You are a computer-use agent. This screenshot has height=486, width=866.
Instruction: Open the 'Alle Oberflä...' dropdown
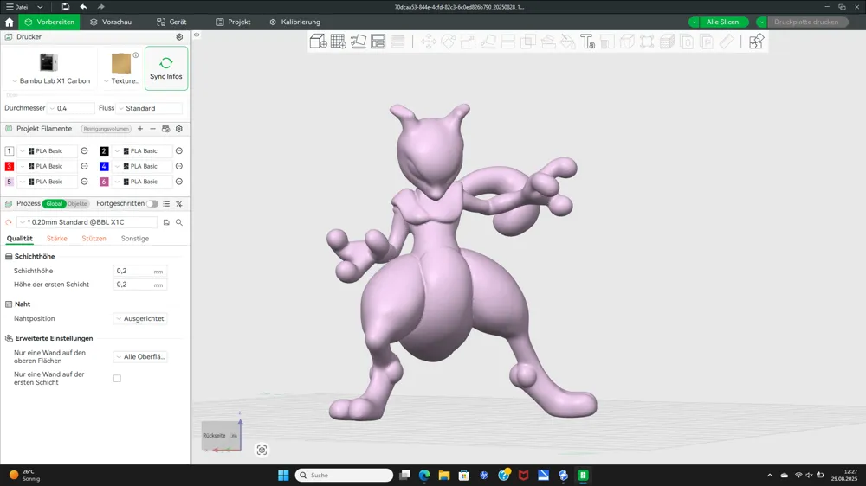tap(140, 357)
